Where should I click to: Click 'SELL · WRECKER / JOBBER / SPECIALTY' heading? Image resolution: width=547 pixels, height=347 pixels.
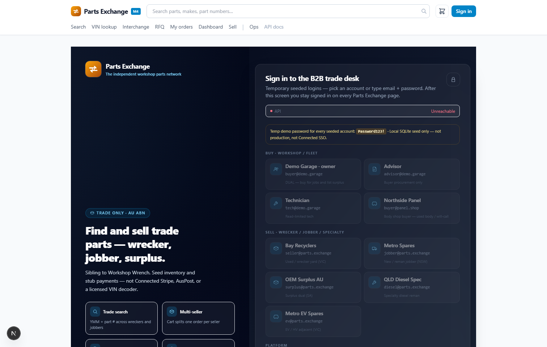pos(305,232)
